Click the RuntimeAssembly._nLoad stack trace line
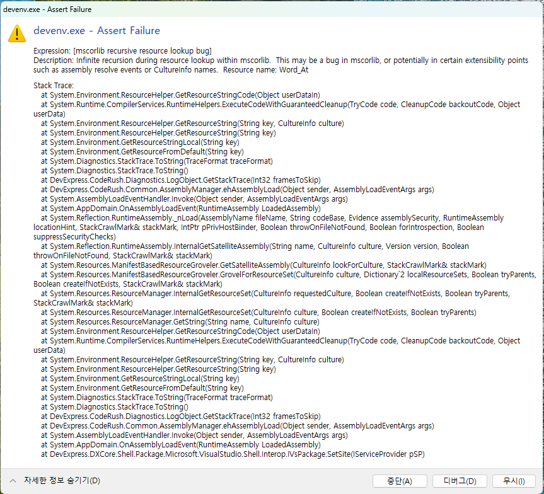This screenshot has width=544, height=494. point(269,227)
